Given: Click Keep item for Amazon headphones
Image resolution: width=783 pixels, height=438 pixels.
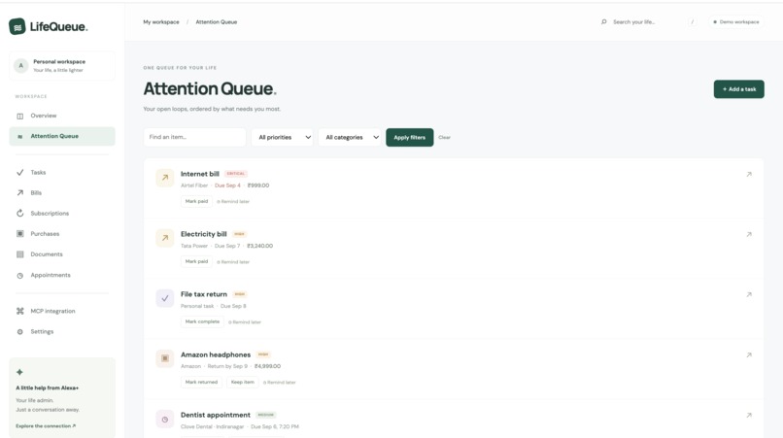Looking at the screenshot, I should (243, 382).
